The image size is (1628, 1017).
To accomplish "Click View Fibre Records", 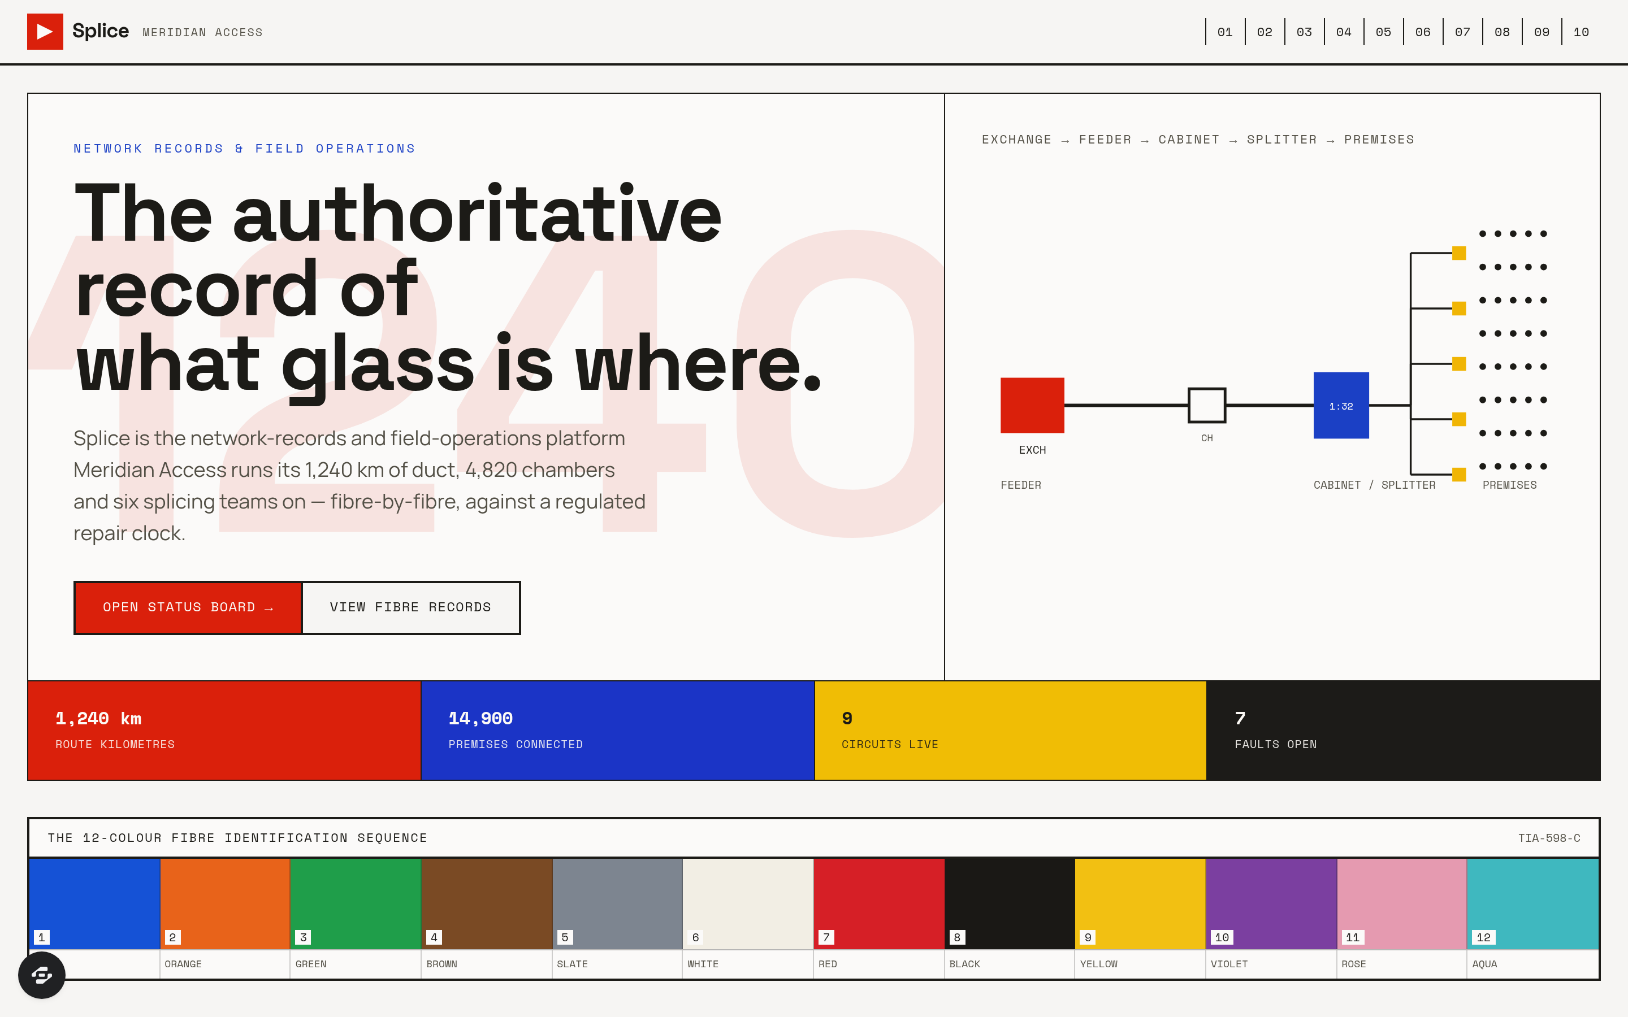I will pos(411,607).
